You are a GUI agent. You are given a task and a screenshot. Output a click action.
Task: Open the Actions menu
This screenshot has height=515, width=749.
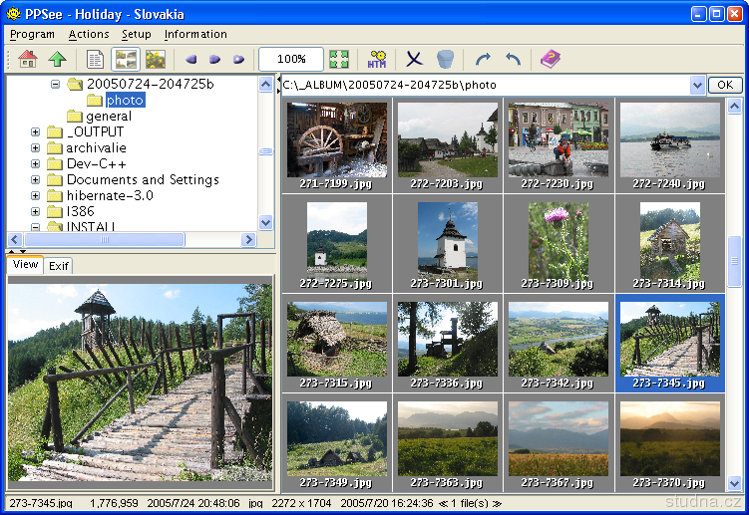pos(89,34)
